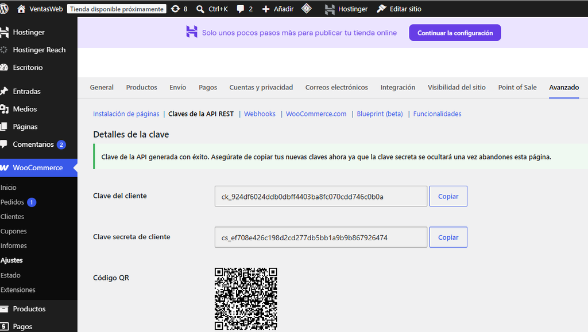
Task: Copy the Clave del cliente key
Action: [448, 197]
